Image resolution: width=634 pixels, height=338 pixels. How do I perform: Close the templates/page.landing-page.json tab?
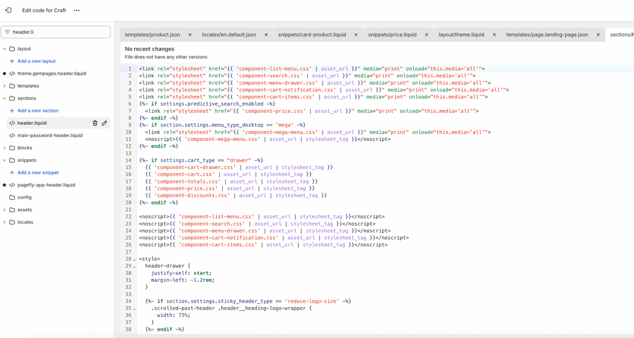click(598, 35)
